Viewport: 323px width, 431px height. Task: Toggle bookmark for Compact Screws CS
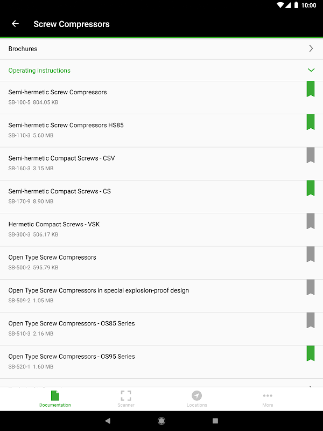(x=311, y=188)
